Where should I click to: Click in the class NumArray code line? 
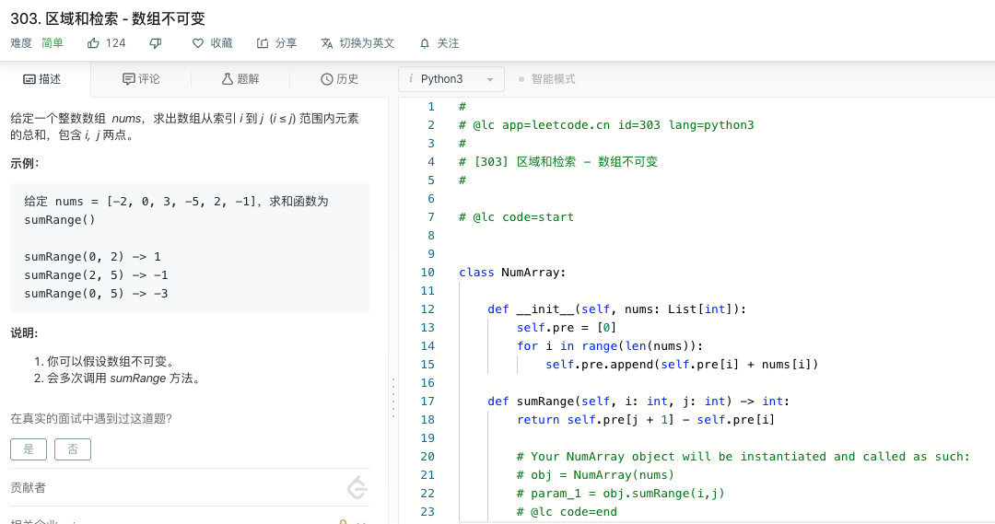coord(512,273)
